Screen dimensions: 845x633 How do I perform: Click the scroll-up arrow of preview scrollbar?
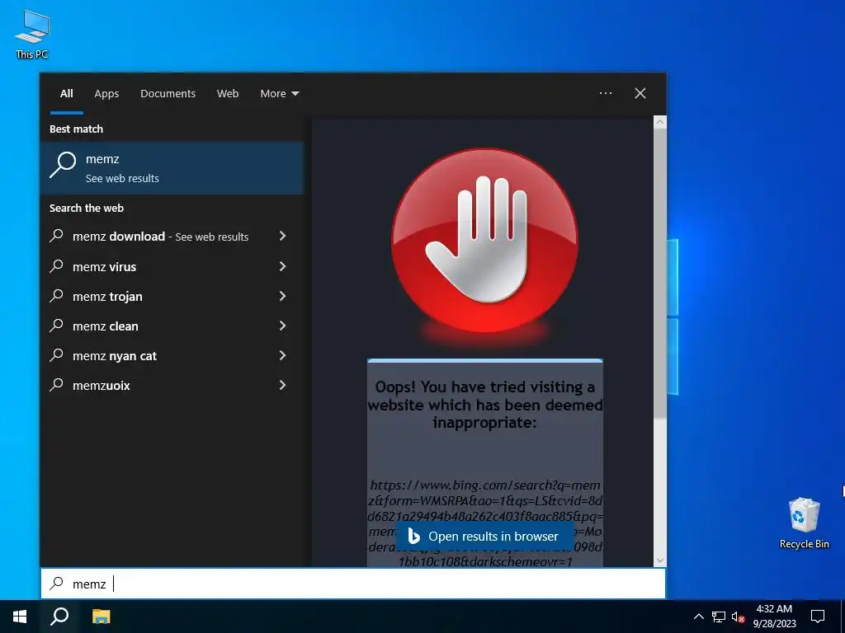pyautogui.click(x=659, y=122)
